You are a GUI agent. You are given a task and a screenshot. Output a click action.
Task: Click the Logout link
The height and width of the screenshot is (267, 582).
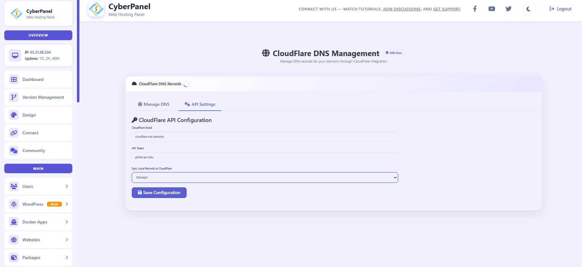560,9
